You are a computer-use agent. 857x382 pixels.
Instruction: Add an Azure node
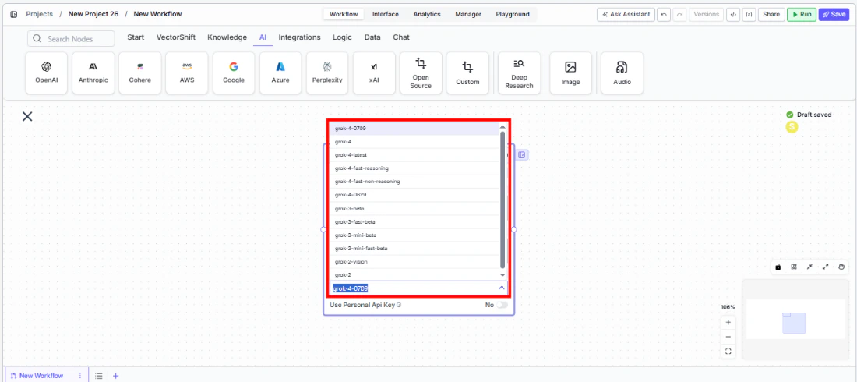coord(280,73)
